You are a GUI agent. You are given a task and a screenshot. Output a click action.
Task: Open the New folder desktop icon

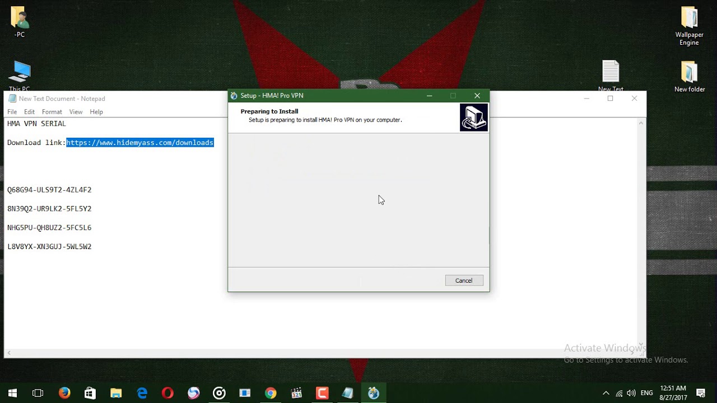tap(689, 76)
